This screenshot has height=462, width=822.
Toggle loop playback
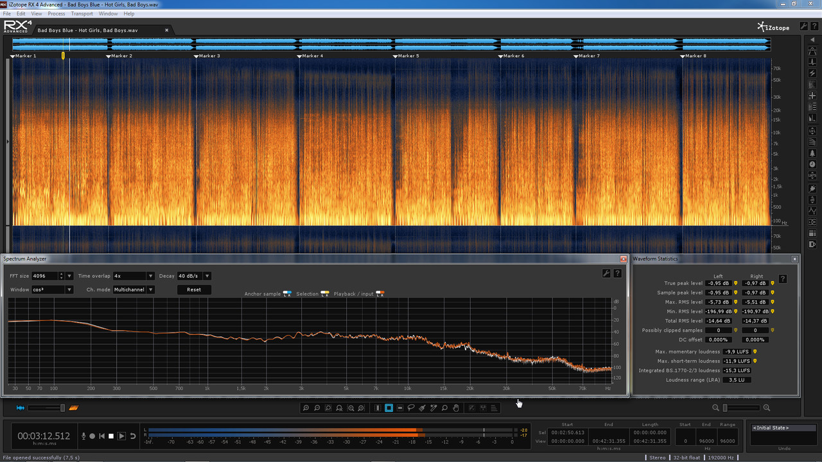tap(133, 436)
